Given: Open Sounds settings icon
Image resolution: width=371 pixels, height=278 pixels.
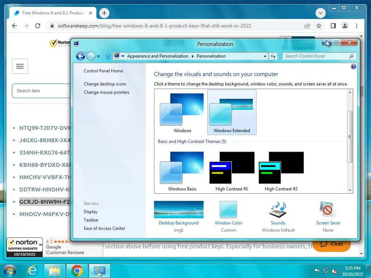Looking at the screenshot, I should pyautogui.click(x=278, y=210).
